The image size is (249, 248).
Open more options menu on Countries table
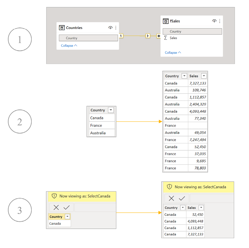tap(116, 28)
